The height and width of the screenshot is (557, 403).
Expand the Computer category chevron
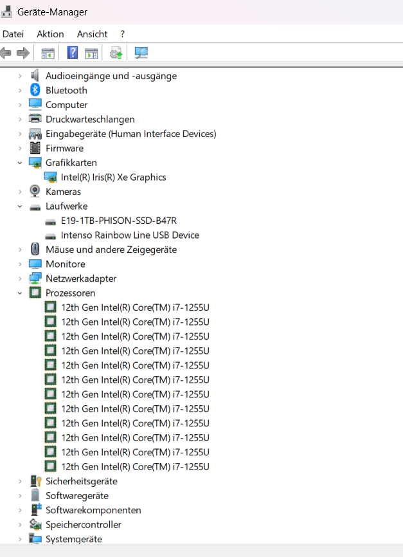click(20, 105)
